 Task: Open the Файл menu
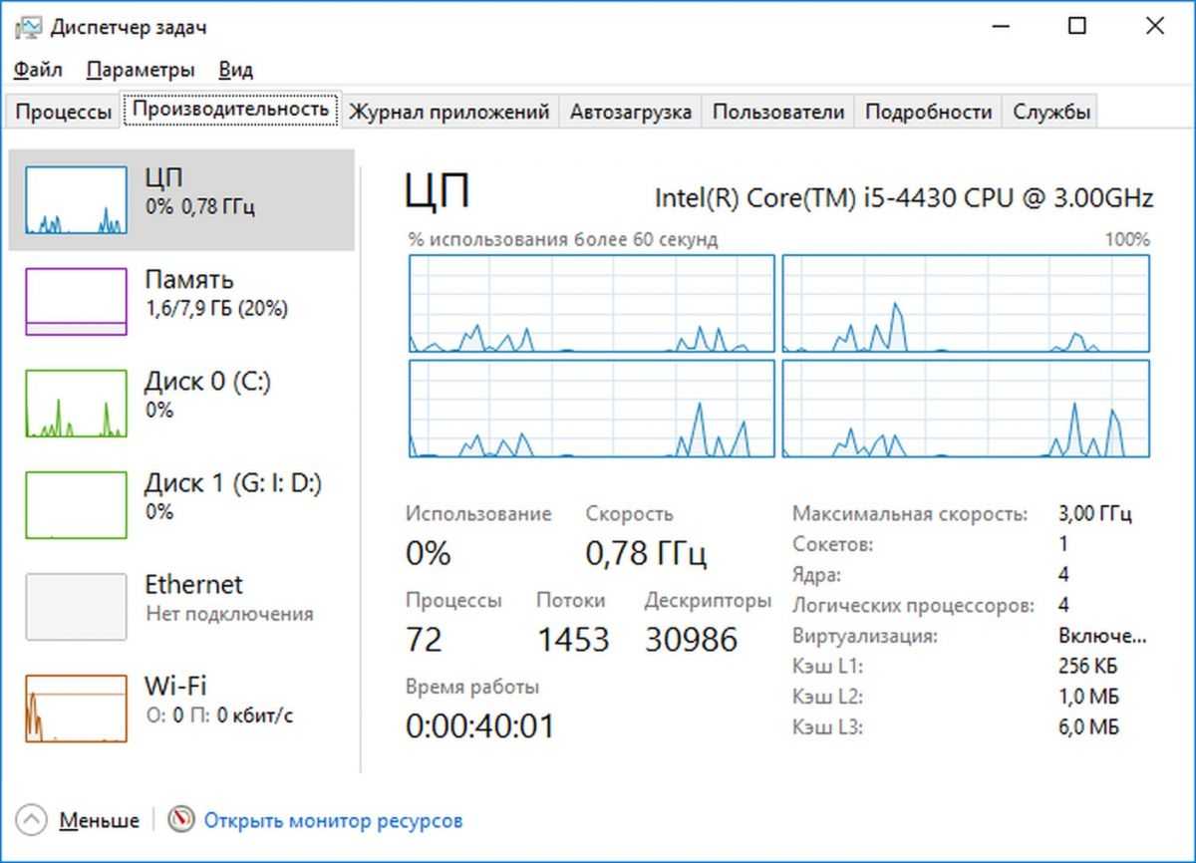[38, 70]
